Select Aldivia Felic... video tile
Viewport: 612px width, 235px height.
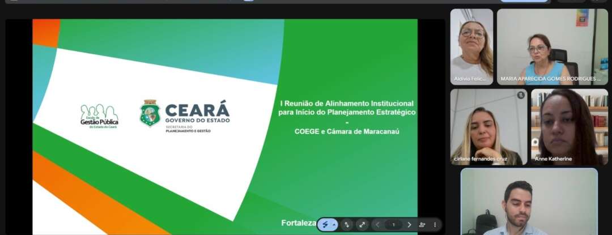(471, 47)
